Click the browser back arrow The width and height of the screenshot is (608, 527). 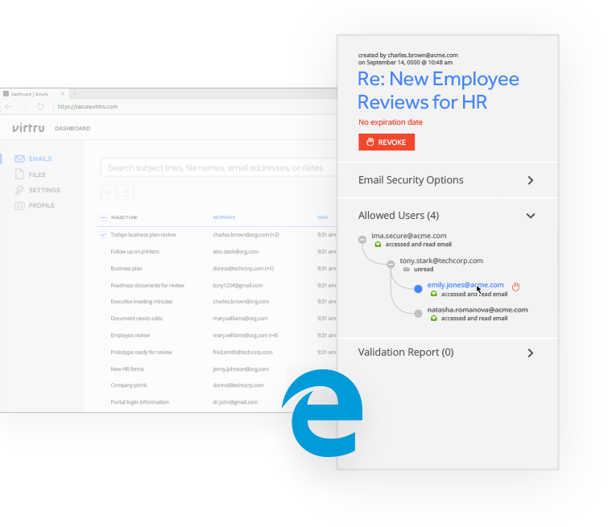coord(9,106)
